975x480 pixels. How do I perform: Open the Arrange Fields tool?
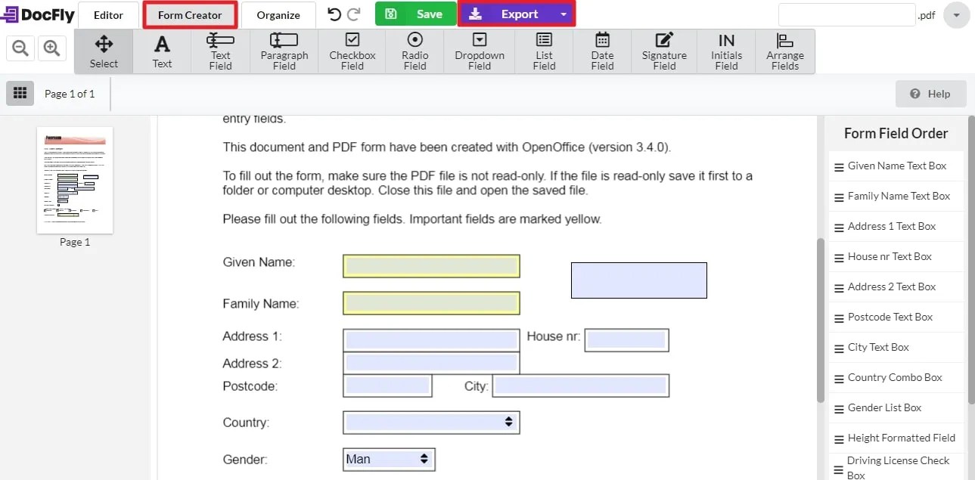(x=785, y=51)
